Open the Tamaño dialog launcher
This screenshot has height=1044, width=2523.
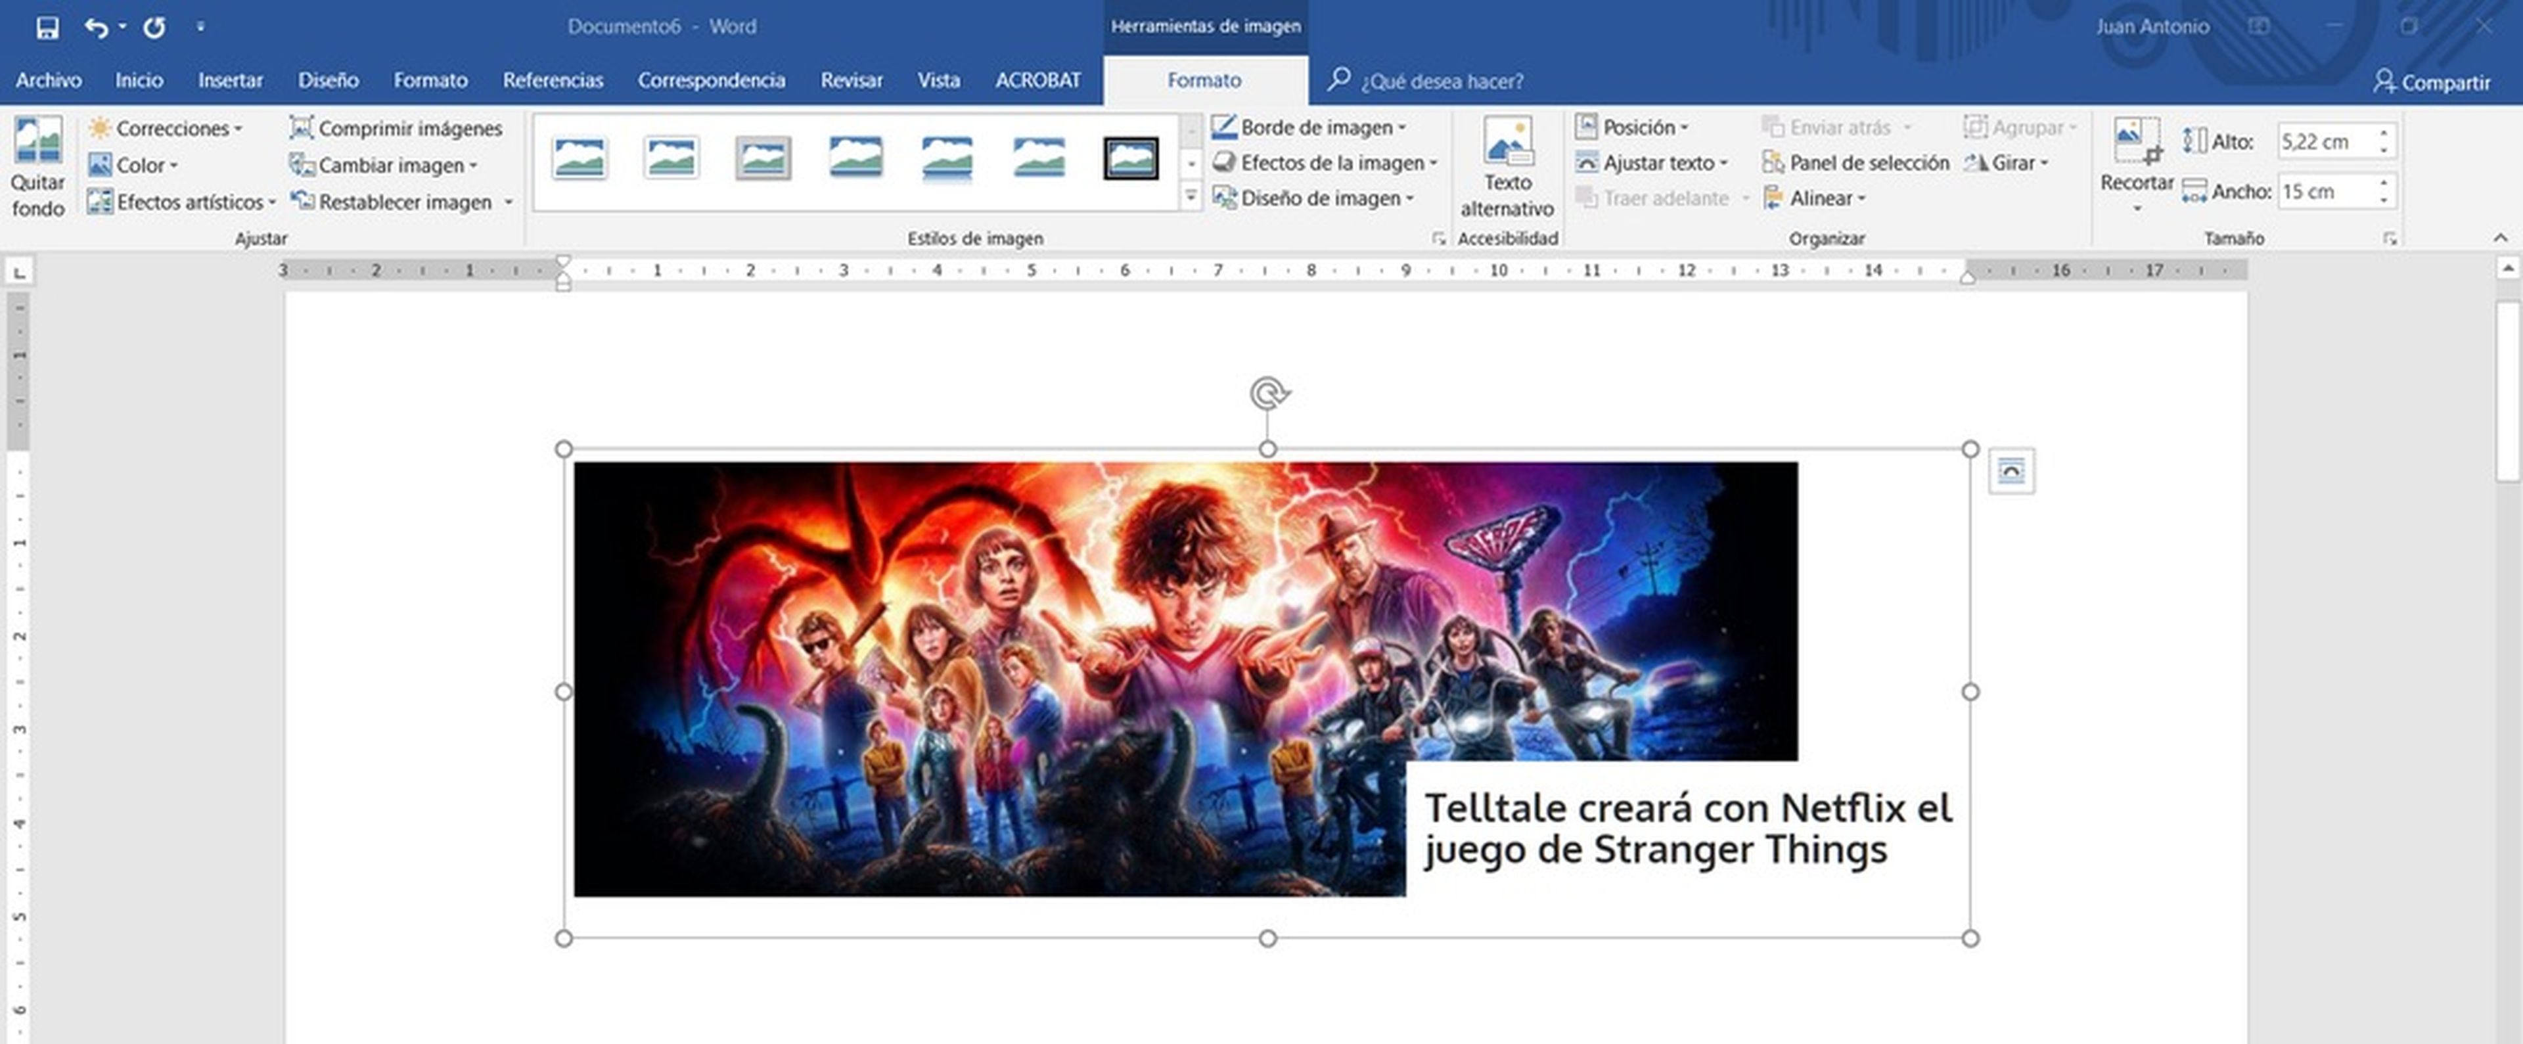pos(2390,238)
